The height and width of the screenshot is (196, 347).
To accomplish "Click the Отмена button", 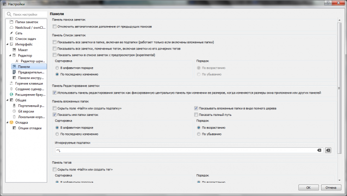I will pyautogui.click(x=330, y=188).
